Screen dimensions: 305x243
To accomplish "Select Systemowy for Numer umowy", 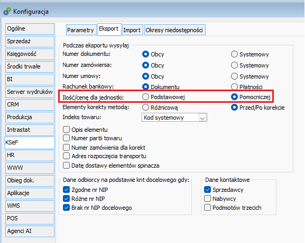I will 234,76.
